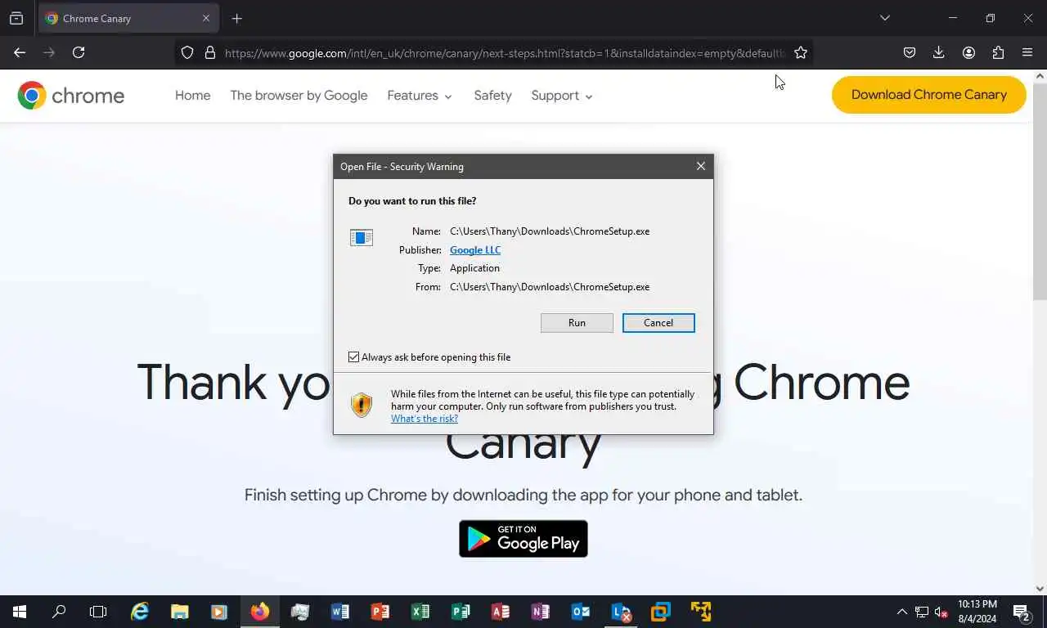
Task: Open the Firefox extensions puzzle icon
Action: click(998, 52)
